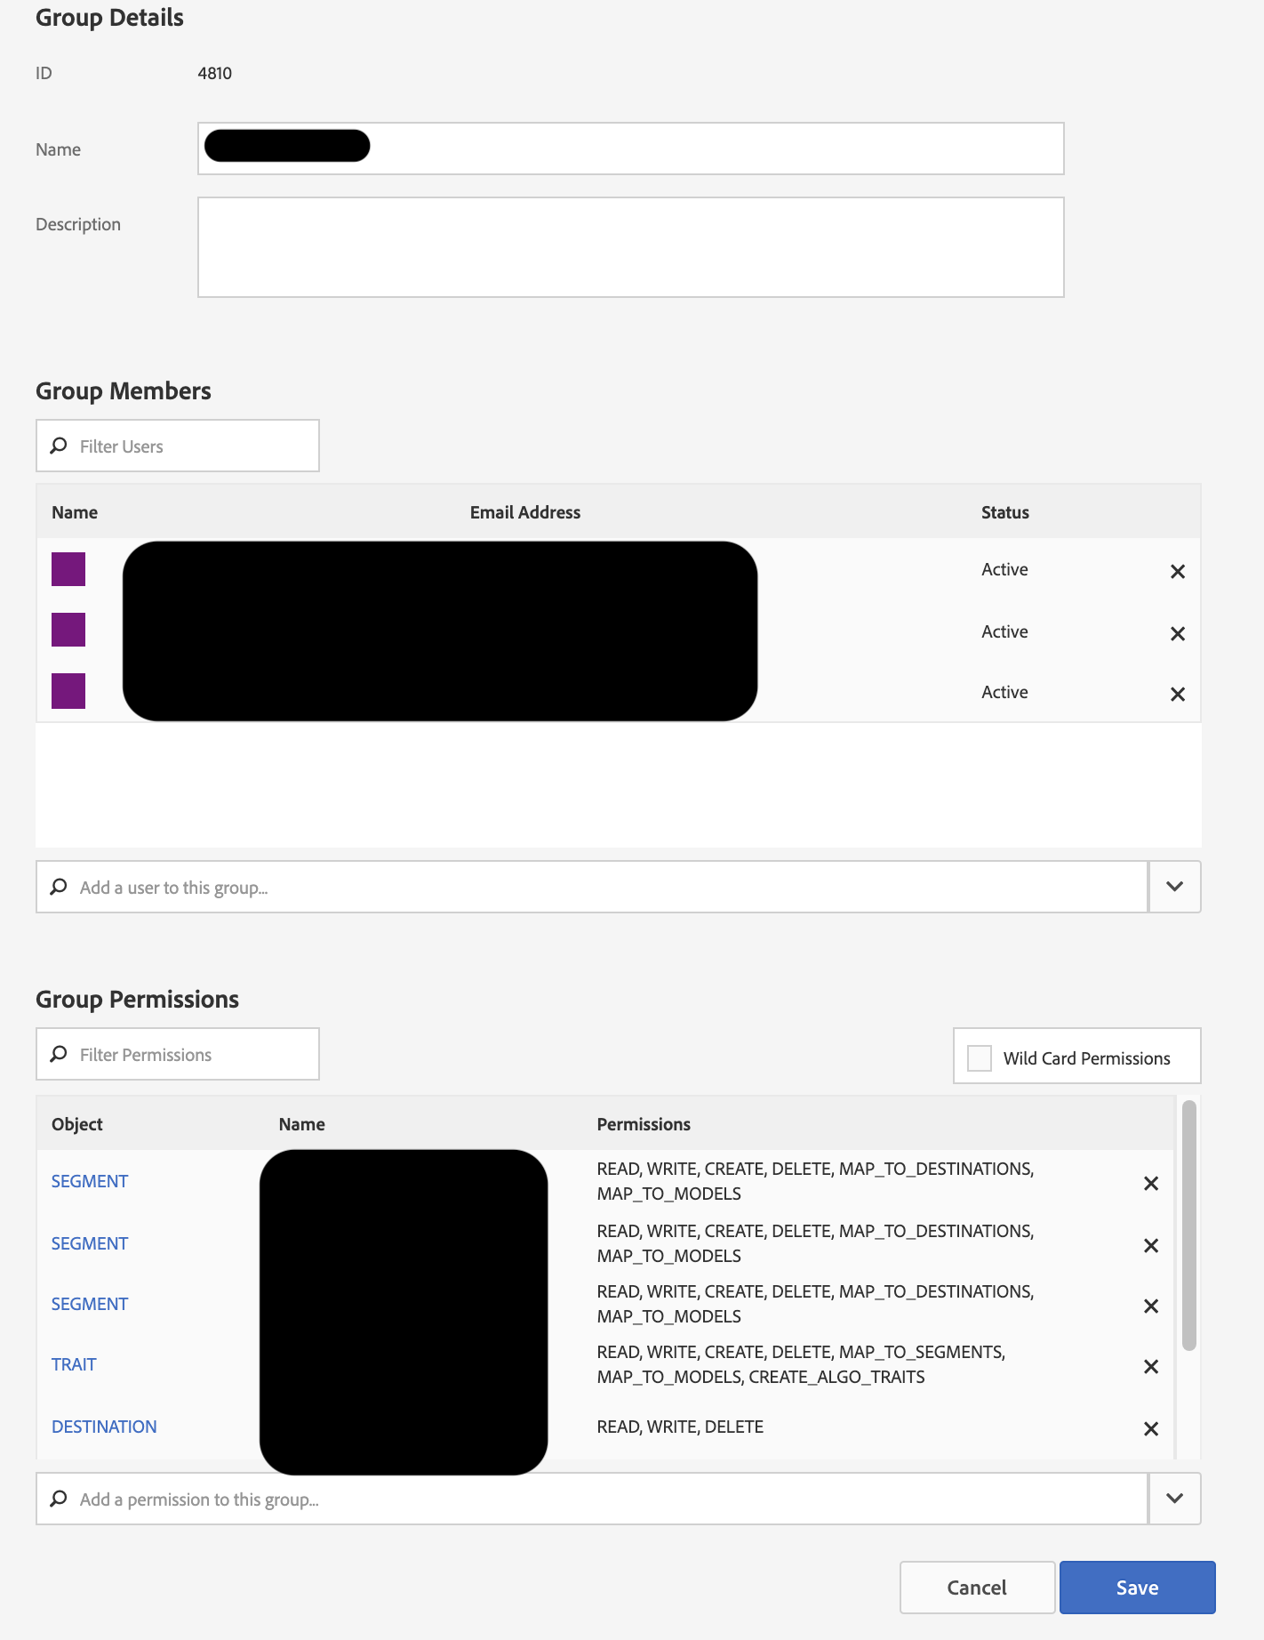1264x1640 pixels.
Task: Remove the third active group member
Action: [x=1178, y=694]
